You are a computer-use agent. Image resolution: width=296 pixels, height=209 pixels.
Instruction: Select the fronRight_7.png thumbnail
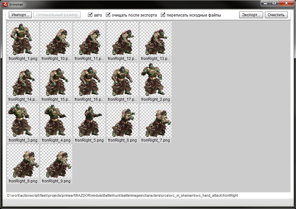coord(156,123)
